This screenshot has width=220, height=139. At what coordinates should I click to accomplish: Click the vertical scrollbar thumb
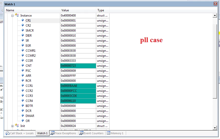coord(215,61)
